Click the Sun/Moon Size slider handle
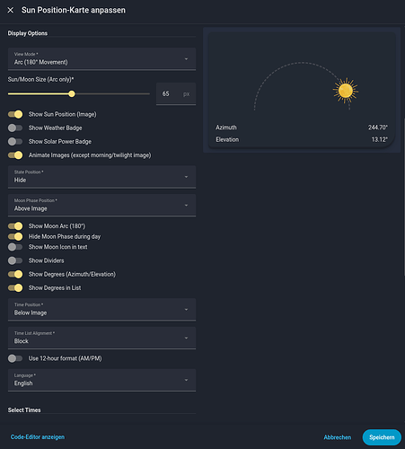The width and height of the screenshot is (405, 449). point(72,94)
